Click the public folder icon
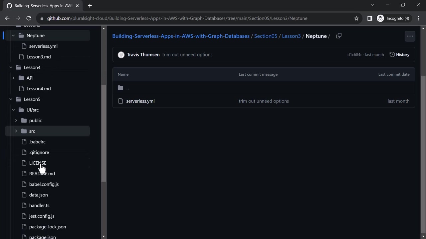The image size is (426, 239). pyautogui.click(x=24, y=120)
